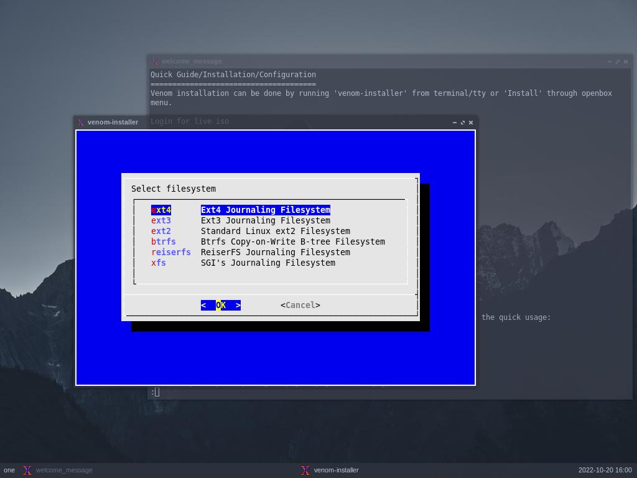Confirm selection with the OK button
Screen dimensions: 637x478
pyautogui.click(x=221, y=305)
